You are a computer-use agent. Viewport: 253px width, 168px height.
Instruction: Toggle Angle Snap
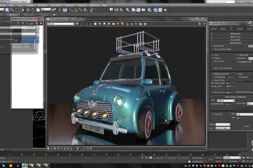(x=76, y=10)
